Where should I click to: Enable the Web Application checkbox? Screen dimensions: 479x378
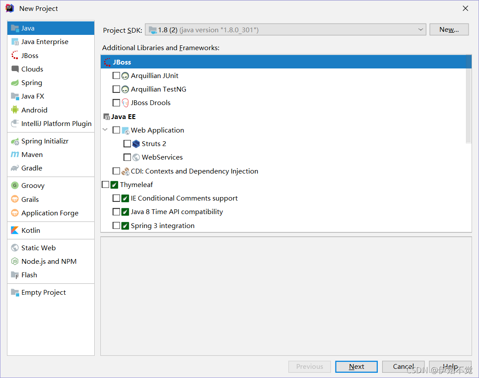pos(116,130)
